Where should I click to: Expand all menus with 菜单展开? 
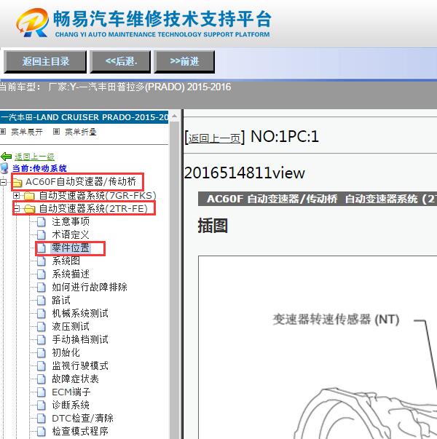[27, 132]
